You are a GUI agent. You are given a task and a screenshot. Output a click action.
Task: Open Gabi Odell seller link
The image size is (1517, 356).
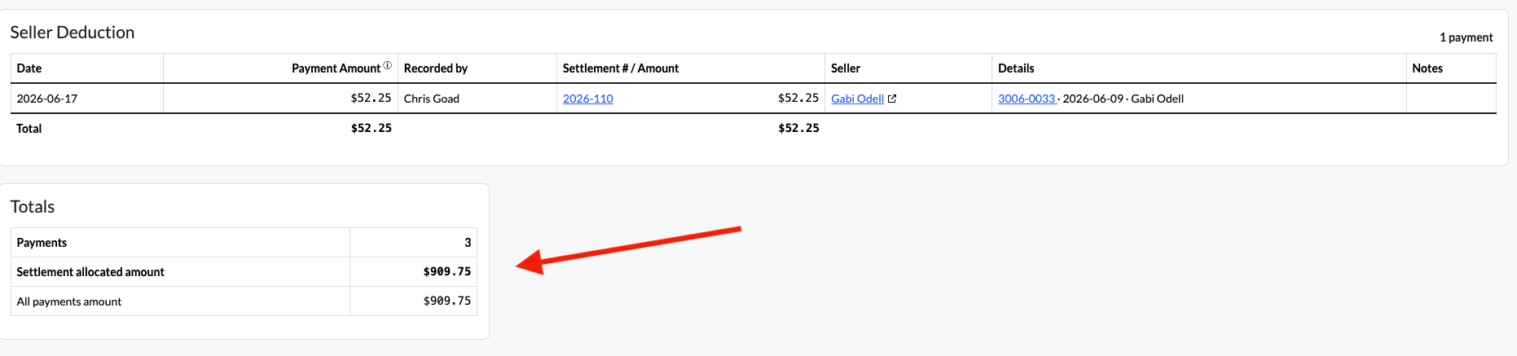[857, 99]
